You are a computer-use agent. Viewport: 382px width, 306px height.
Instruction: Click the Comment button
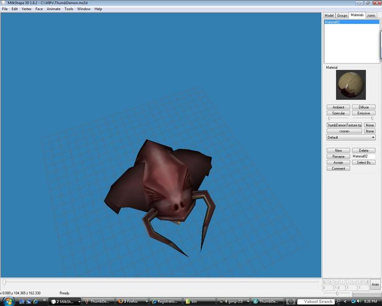[x=338, y=168]
